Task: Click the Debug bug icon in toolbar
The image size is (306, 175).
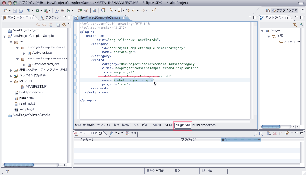Action: click(x=29, y=10)
